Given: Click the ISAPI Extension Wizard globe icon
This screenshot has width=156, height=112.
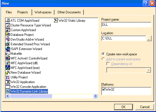Looking at the screenshot, I should click(x=8, y=49).
